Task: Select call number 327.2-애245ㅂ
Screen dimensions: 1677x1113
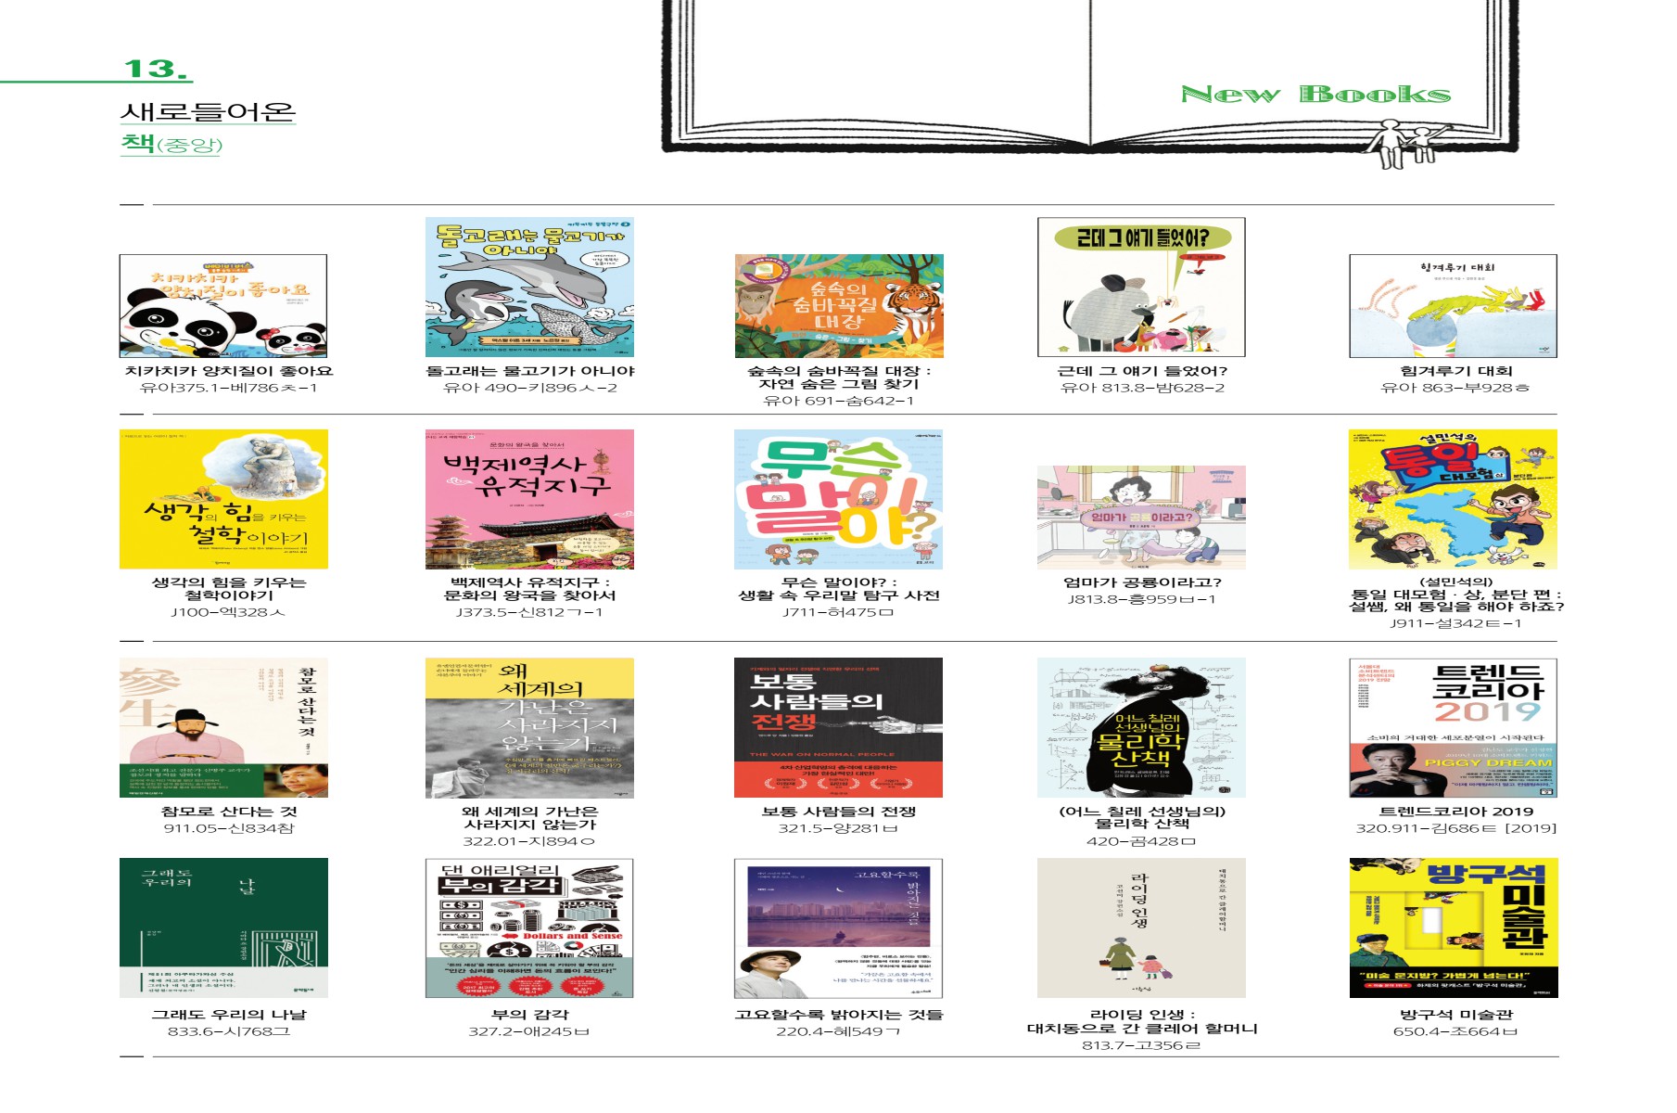Action: point(529,1031)
